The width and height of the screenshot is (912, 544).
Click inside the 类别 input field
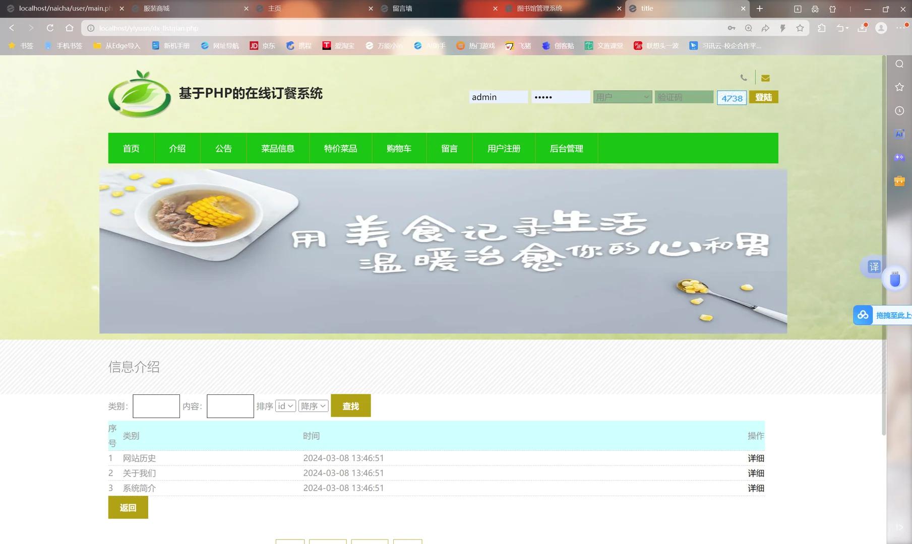(156, 405)
